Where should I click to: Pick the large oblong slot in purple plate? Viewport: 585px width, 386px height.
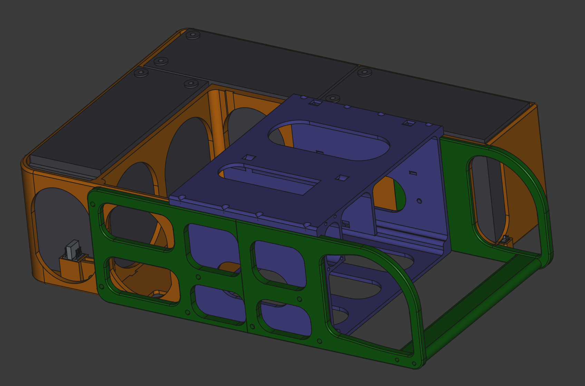330,140
